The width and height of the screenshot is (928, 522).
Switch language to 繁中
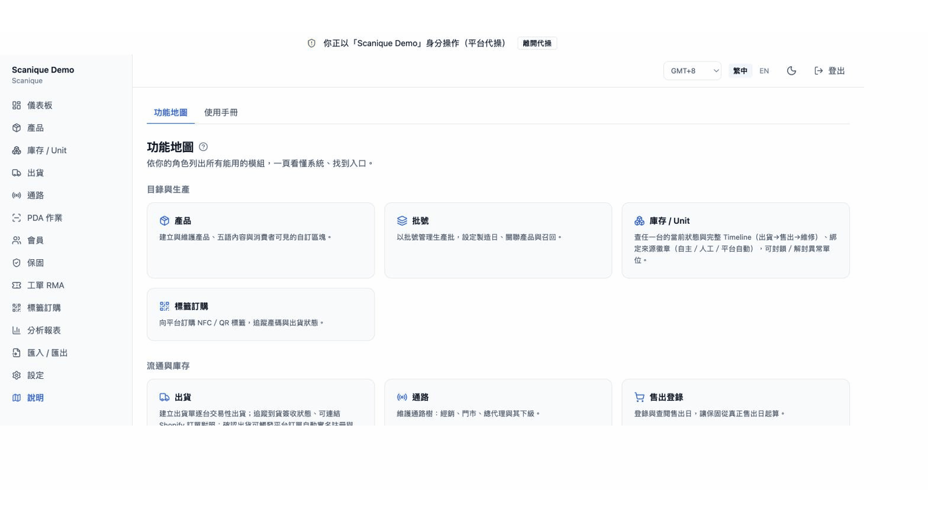[x=740, y=71]
